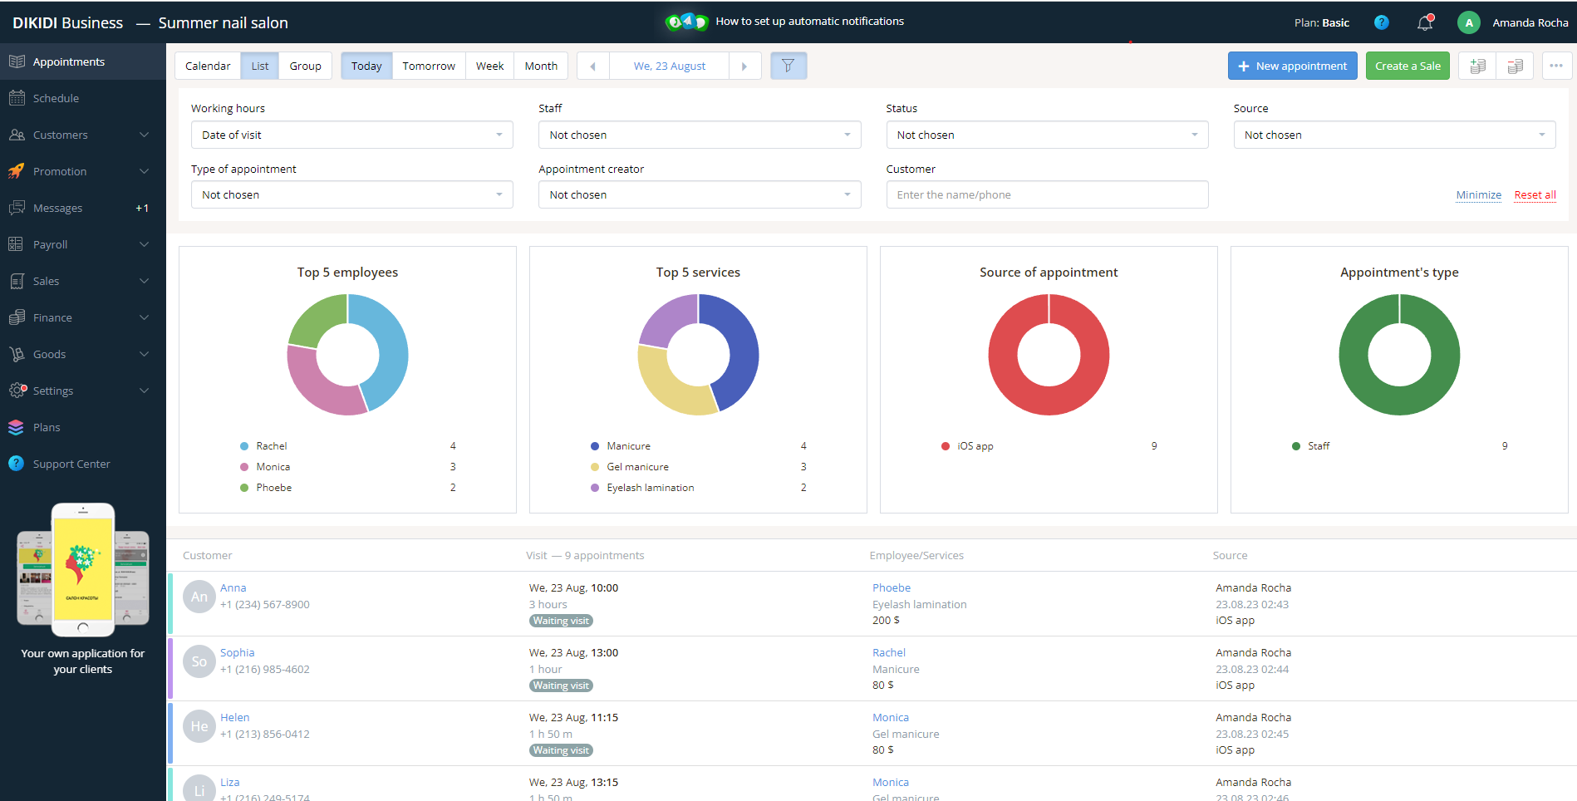This screenshot has height=801, width=1577.
Task: Open the Type of appointment dropdown
Action: pos(352,194)
